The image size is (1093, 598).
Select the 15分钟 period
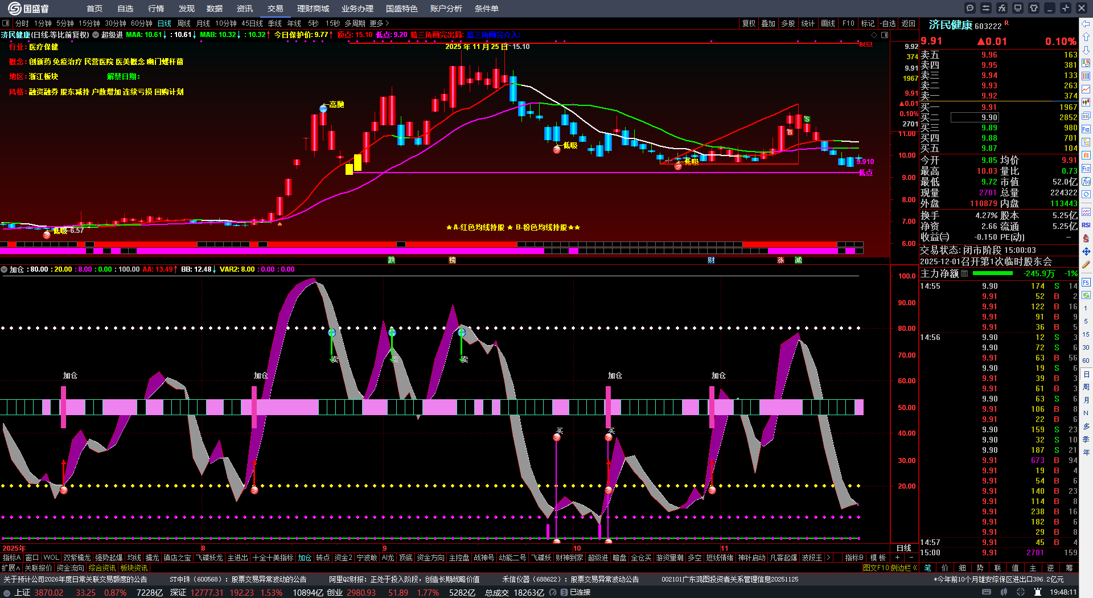click(x=89, y=23)
